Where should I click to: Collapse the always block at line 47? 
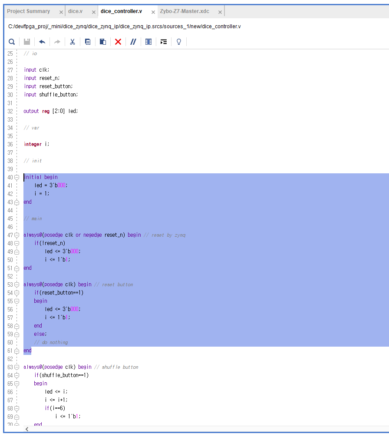(16, 235)
